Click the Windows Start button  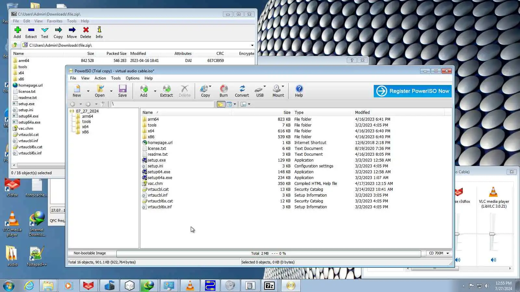[9, 286]
